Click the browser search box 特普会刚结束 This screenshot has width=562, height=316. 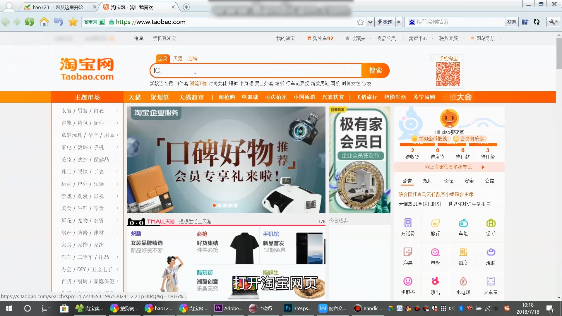coord(455,22)
